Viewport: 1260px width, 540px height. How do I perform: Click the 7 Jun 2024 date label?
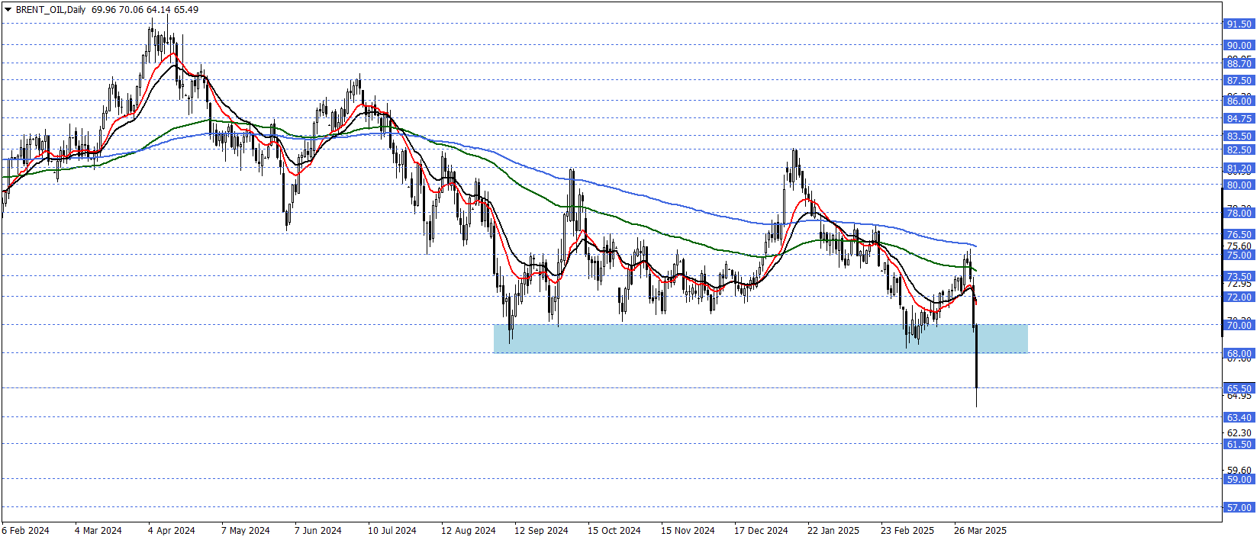click(318, 531)
